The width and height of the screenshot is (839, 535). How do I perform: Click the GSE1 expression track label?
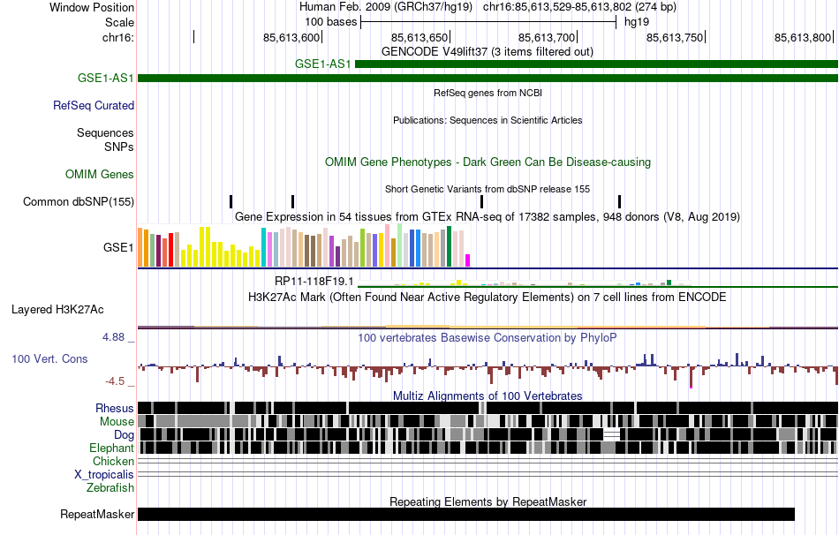(118, 247)
